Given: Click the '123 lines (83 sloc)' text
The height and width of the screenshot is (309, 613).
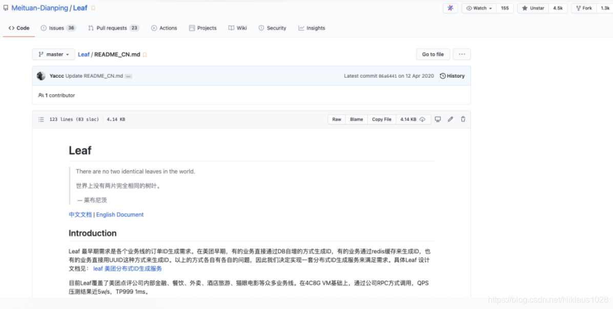Looking at the screenshot, I should [x=74, y=119].
